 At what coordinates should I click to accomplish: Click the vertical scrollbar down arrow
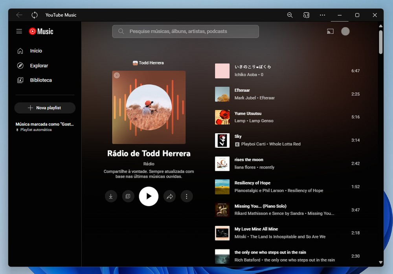point(380,262)
